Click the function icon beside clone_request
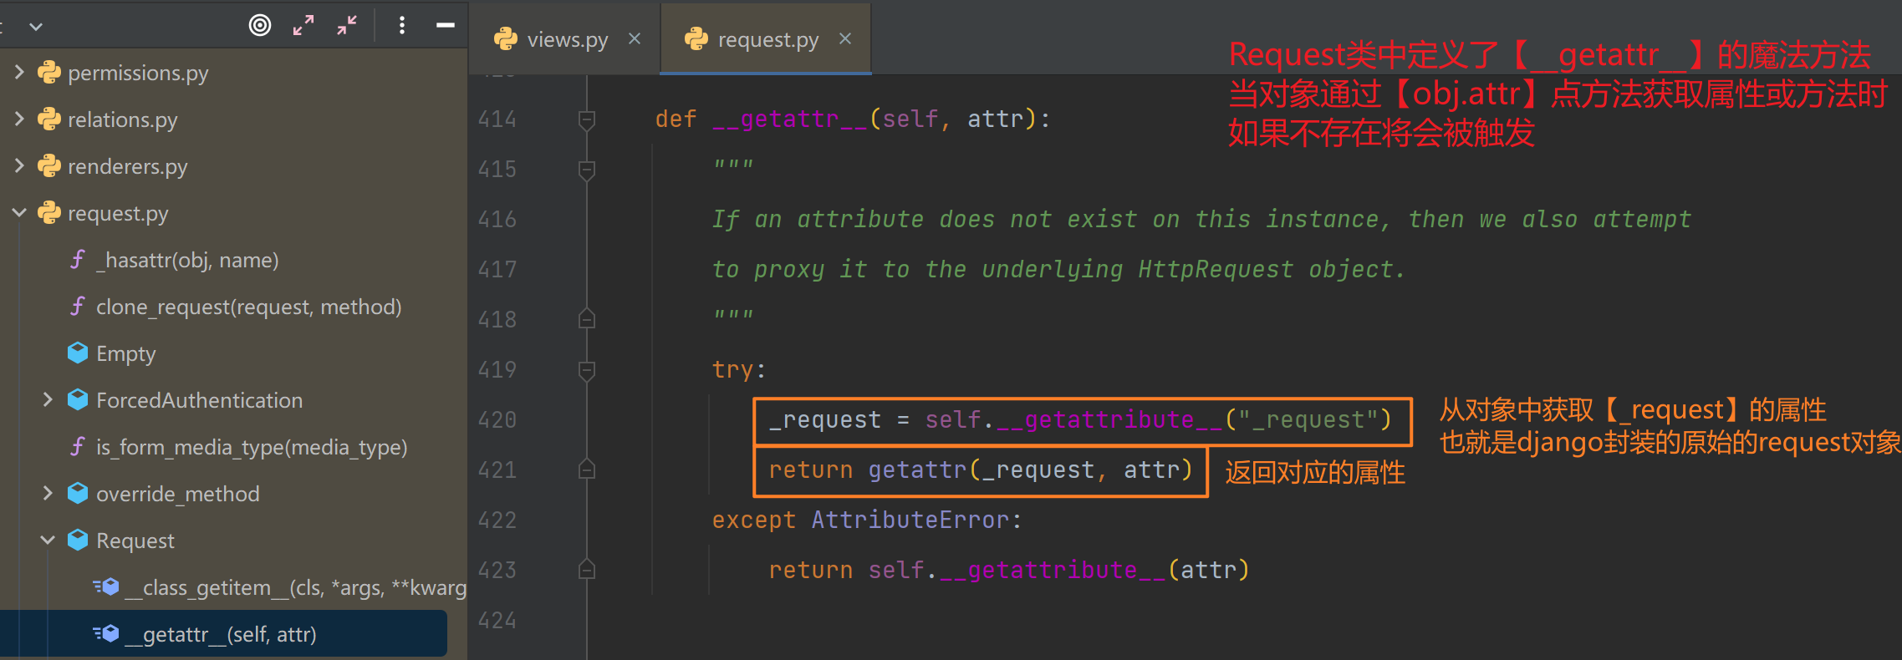 click(78, 307)
